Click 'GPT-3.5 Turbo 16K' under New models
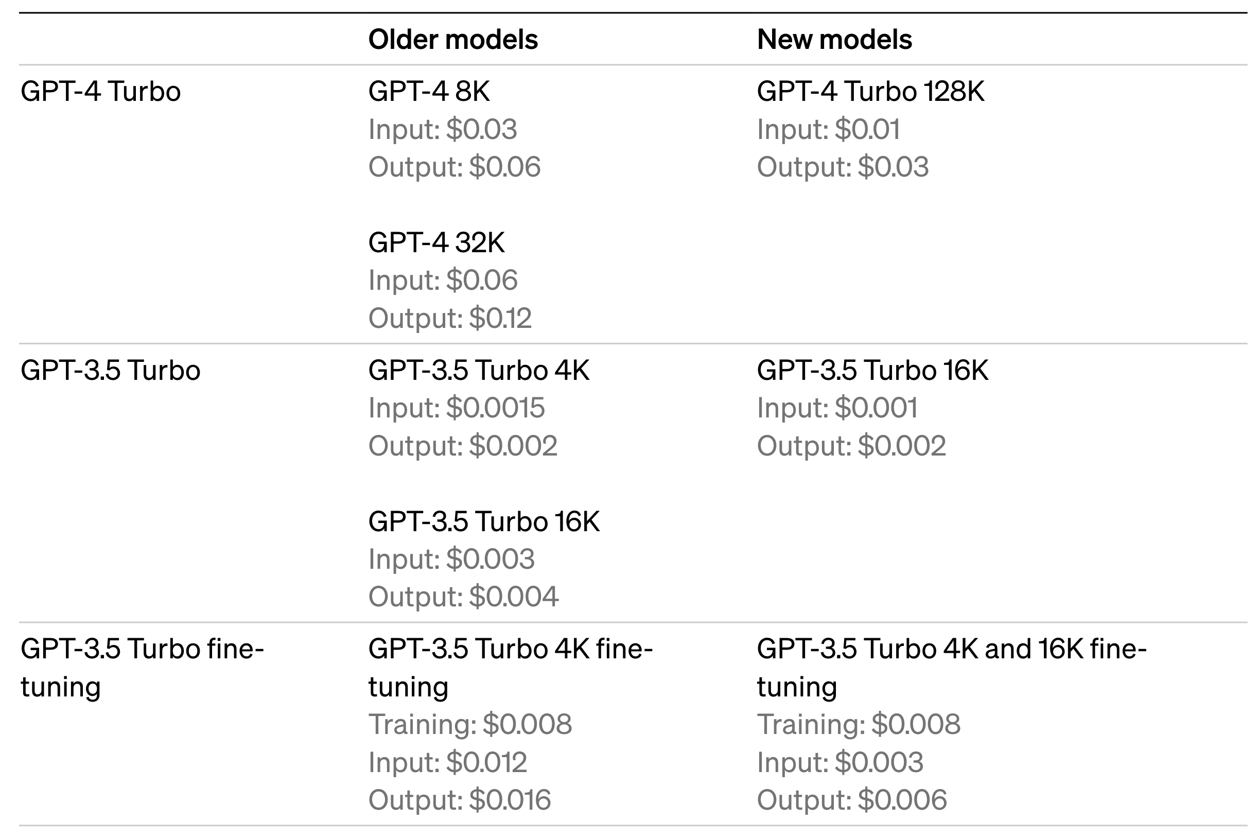 (x=872, y=370)
